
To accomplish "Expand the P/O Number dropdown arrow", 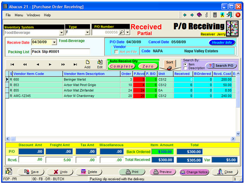I will pos(127,33).
